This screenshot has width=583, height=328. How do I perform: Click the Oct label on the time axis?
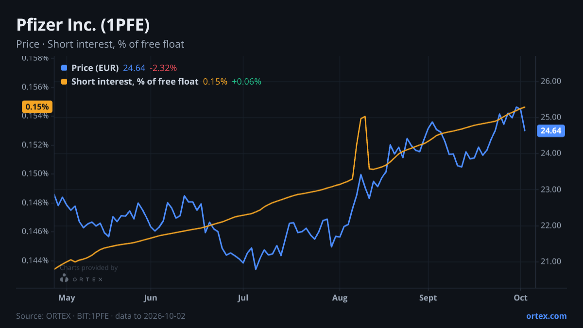click(521, 298)
